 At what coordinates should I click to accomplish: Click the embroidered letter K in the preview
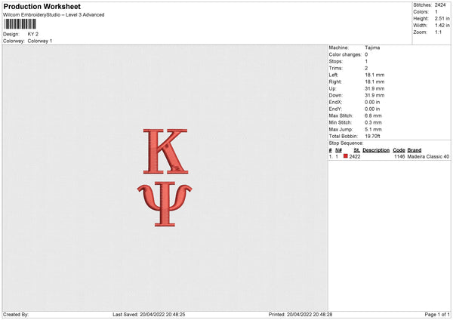click(165, 152)
